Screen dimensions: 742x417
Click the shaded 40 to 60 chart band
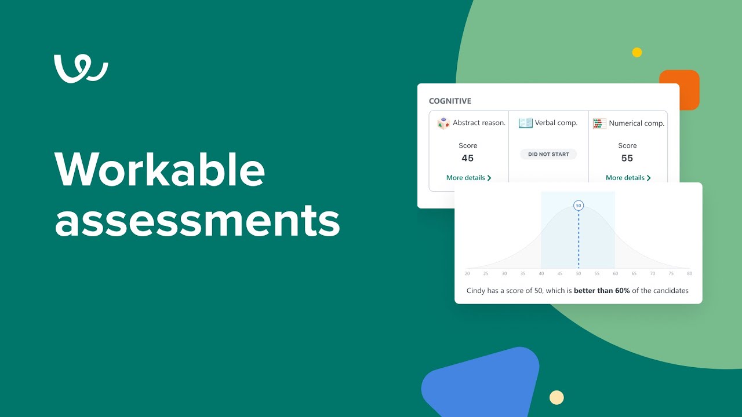578,230
